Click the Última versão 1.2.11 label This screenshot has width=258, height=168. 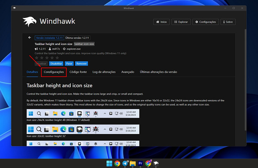77,38
